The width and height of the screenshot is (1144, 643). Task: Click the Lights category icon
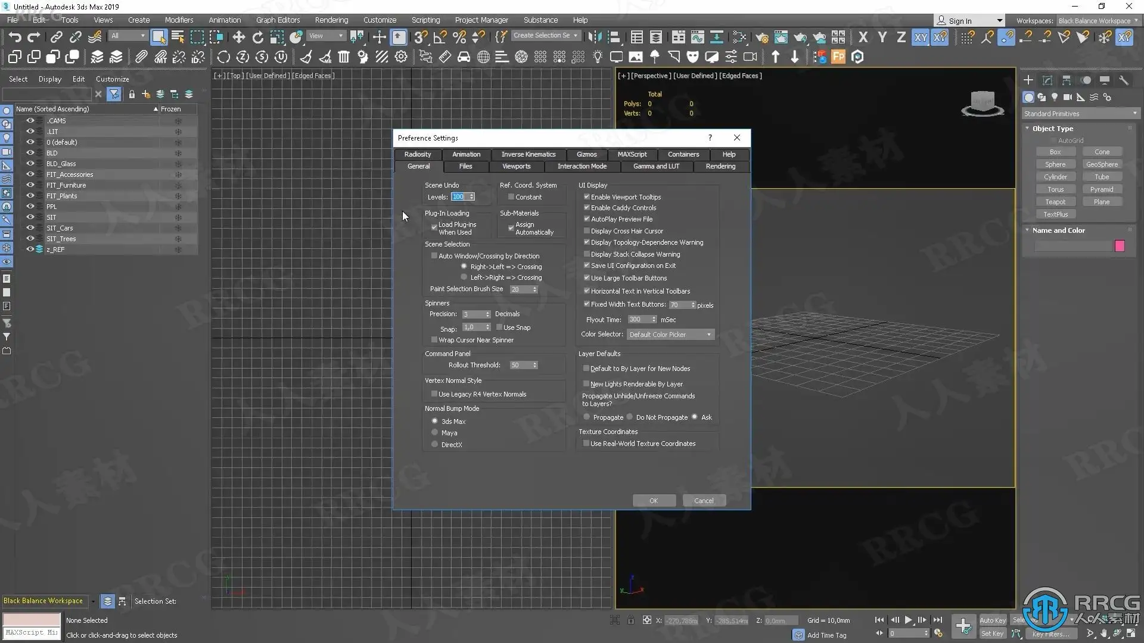click(1055, 97)
